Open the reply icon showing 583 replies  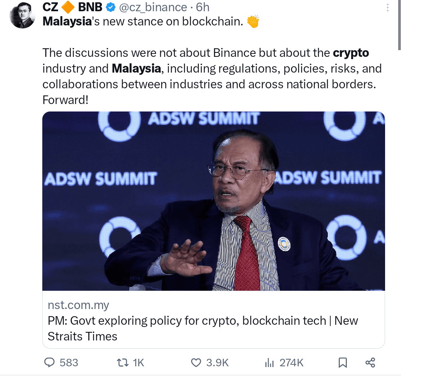(x=49, y=363)
